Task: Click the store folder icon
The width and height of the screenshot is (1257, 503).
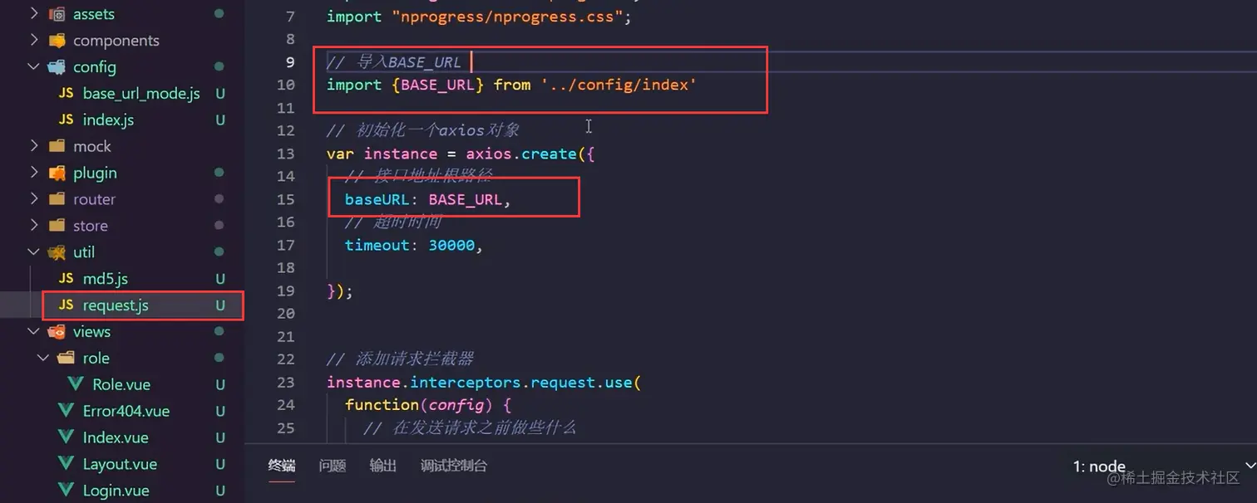Action: tap(57, 225)
